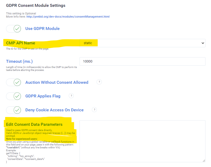Click question mark icon next to GDPR Applies Flag
This screenshot has height=167, width=211.
pyautogui.click(x=71, y=96)
